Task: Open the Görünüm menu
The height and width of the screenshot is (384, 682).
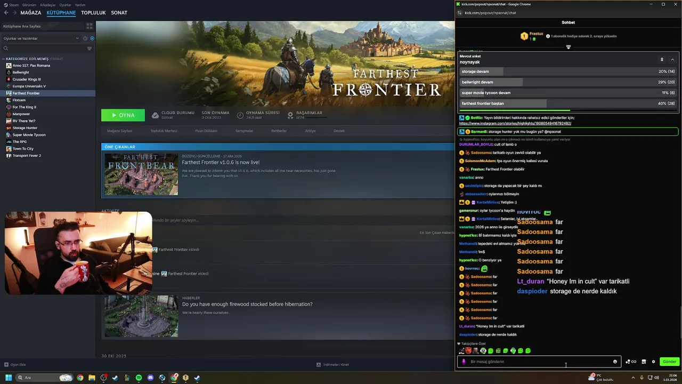Action: point(30,5)
